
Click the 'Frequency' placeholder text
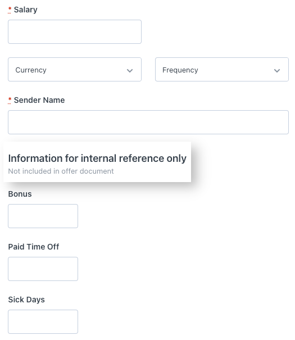pos(180,70)
